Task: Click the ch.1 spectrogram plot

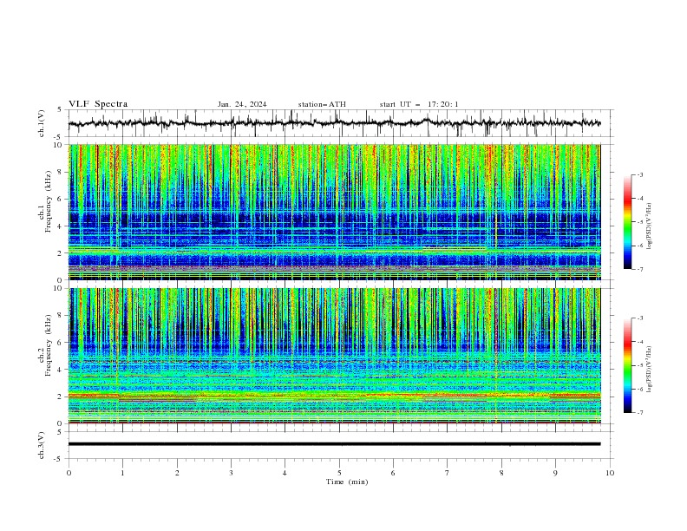Action: pyautogui.click(x=335, y=212)
